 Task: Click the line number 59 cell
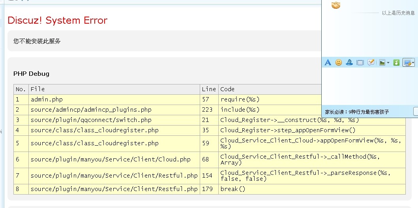click(209, 143)
